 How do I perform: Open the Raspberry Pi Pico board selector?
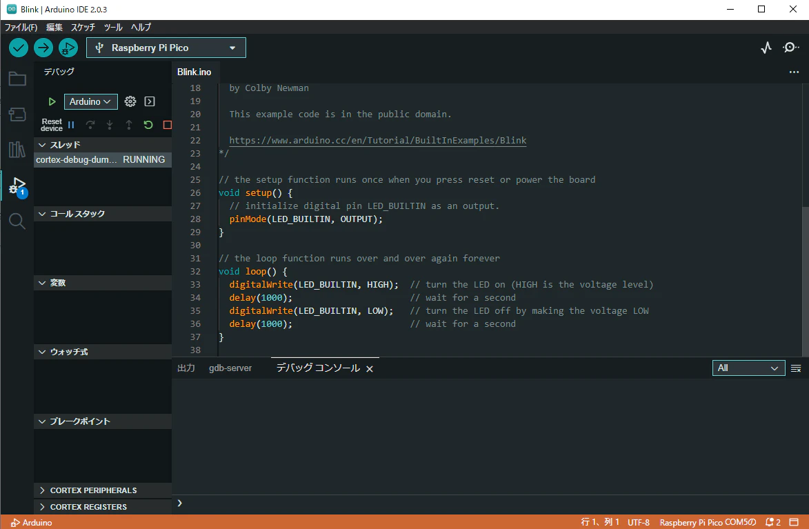coord(166,48)
